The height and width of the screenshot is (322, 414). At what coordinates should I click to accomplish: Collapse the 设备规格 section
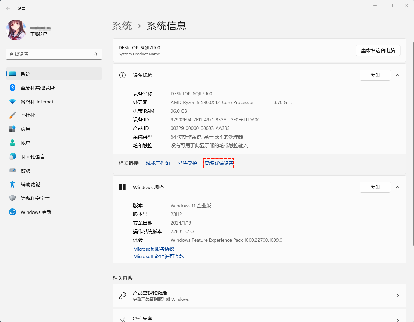397,75
